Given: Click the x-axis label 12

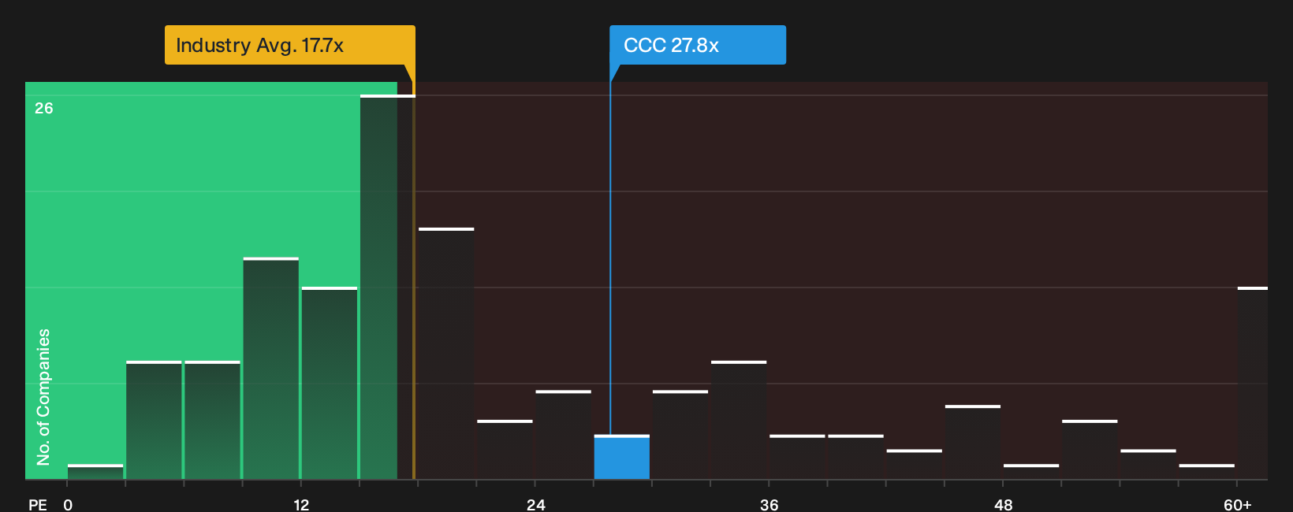Looking at the screenshot, I should (x=301, y=504).
